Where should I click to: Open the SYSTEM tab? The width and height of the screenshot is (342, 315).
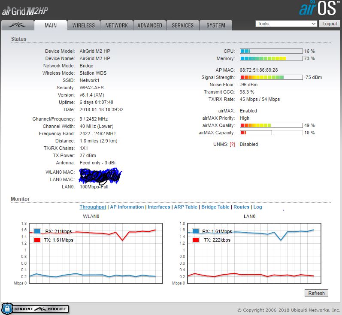pos(216,25)
